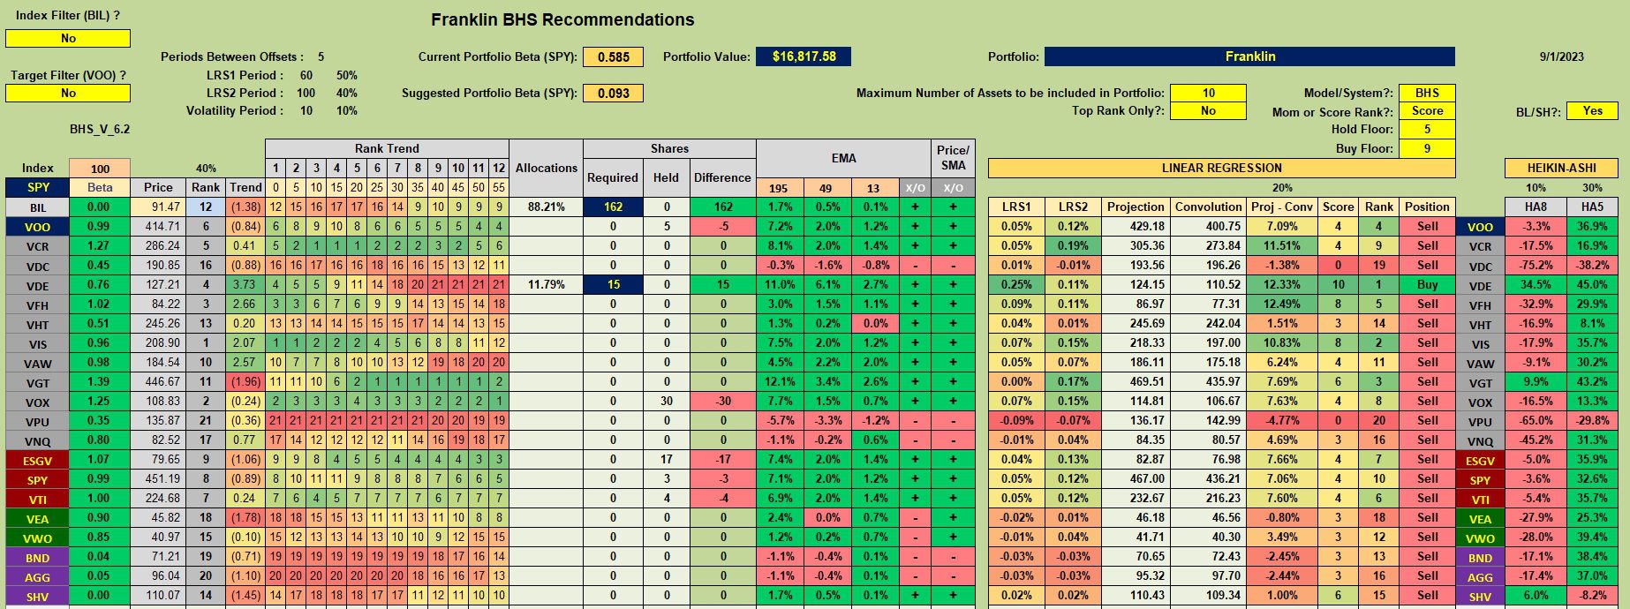Screen dimensions: 1630x609
Task: Click the VDC HA8 value -75.2%
Action: [x=1536, y=266]
